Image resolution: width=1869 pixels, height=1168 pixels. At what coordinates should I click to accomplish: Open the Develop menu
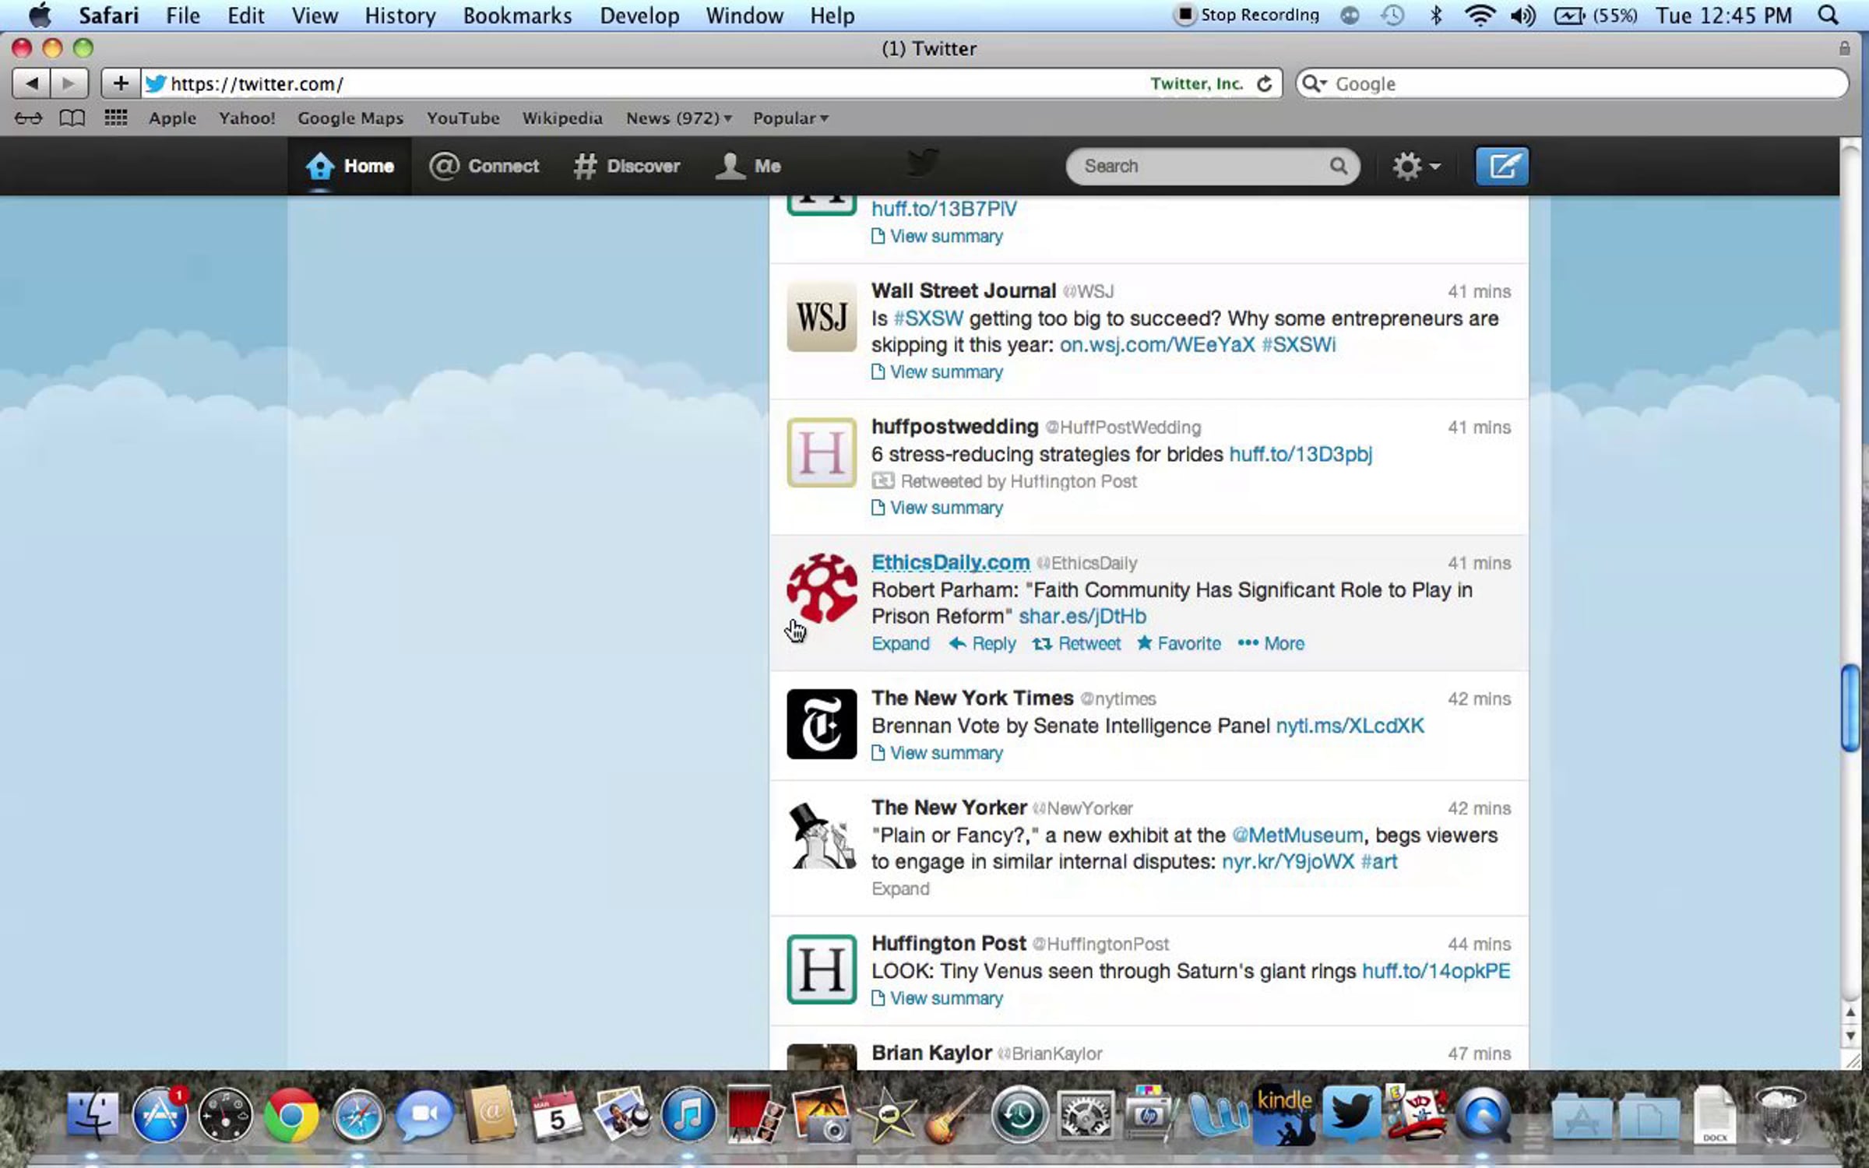(x=639, y=16)
